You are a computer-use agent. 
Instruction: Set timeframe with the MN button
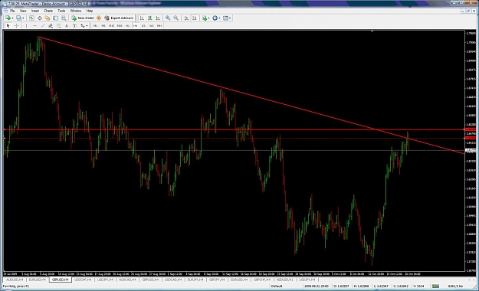coord(159,25)
